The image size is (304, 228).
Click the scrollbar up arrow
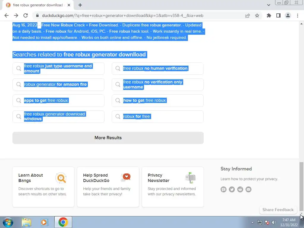302,24
